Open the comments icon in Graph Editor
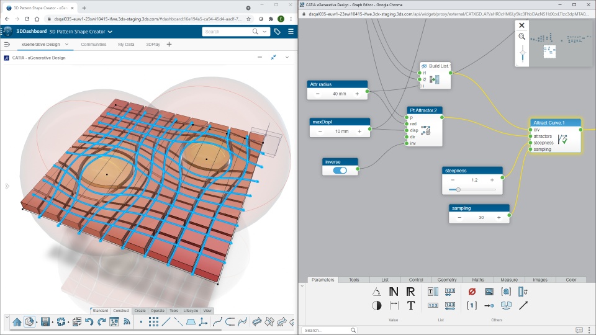Screen dimensions: 596x335 click(x=579, y=330)
